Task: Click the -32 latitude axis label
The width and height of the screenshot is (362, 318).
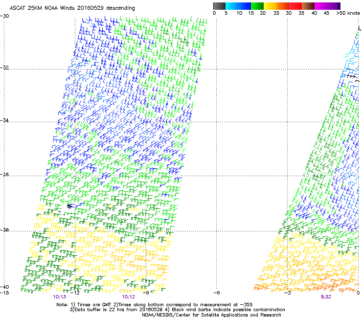Action: (4, 68)
